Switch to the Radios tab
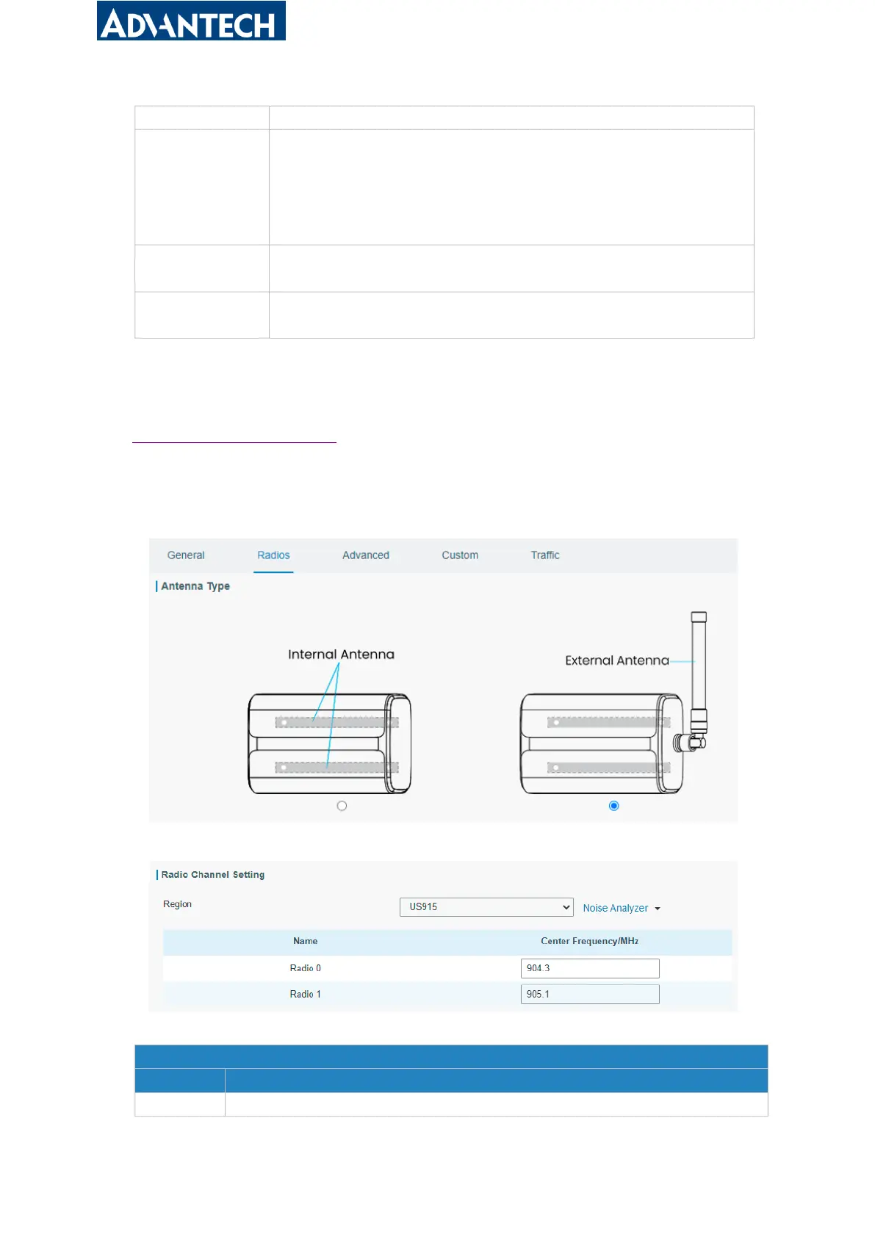Screen dimensions: 875x1237 point(273,555)
